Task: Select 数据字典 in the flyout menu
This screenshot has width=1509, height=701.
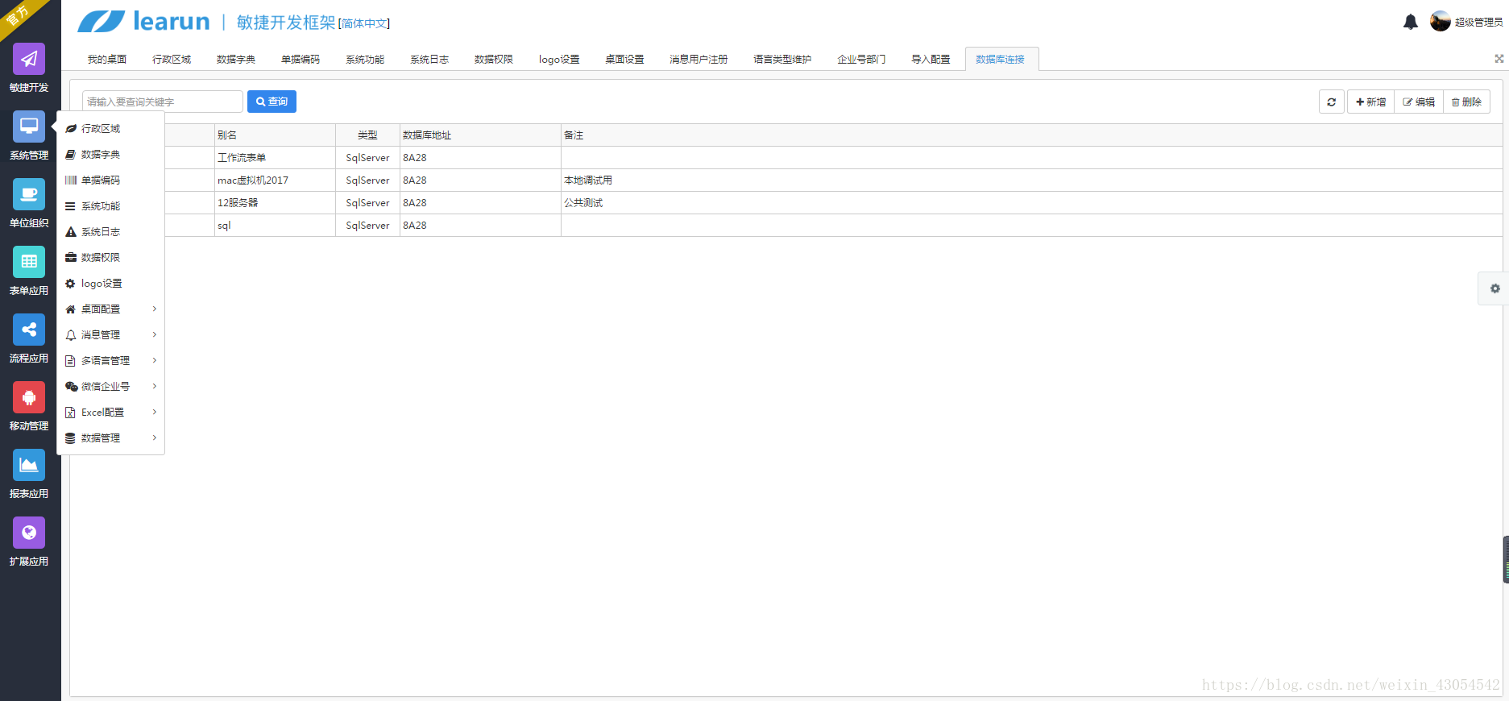Action: pos(110,155)
